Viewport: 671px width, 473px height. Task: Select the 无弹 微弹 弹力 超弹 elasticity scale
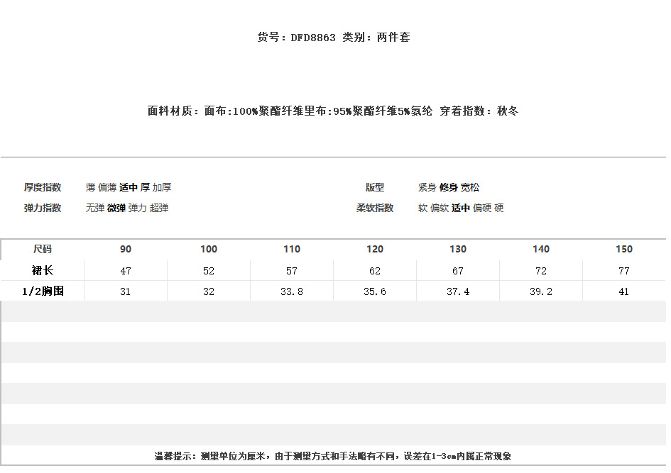click(127, 208)
